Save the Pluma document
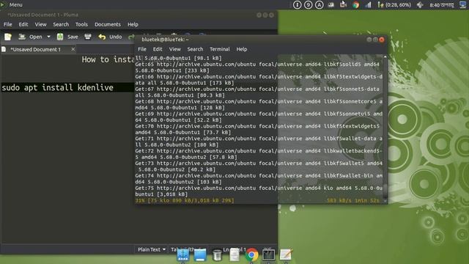 (x=67, y=37)
